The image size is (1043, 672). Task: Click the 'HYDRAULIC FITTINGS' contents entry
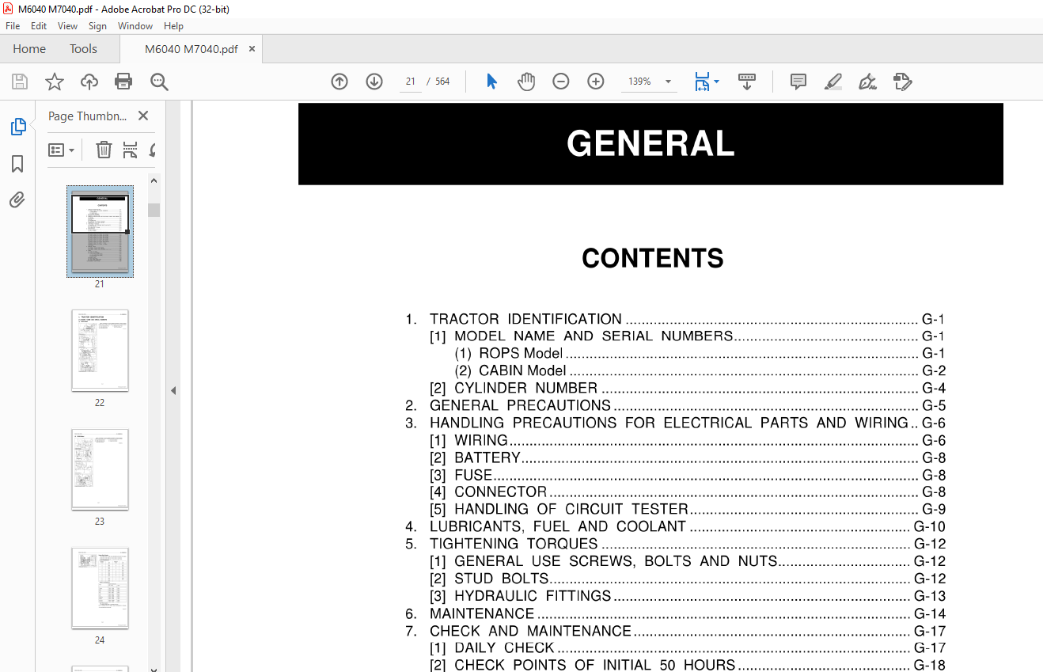pos(533,597)
